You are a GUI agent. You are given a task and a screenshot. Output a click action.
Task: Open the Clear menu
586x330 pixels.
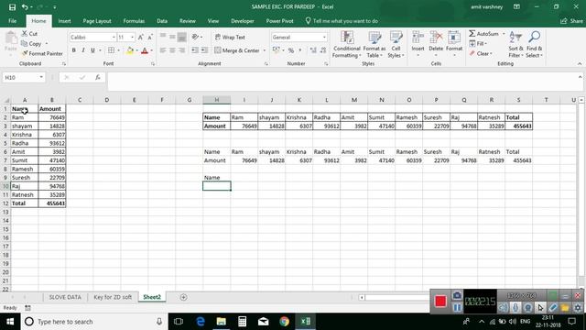tap(481, 53)
